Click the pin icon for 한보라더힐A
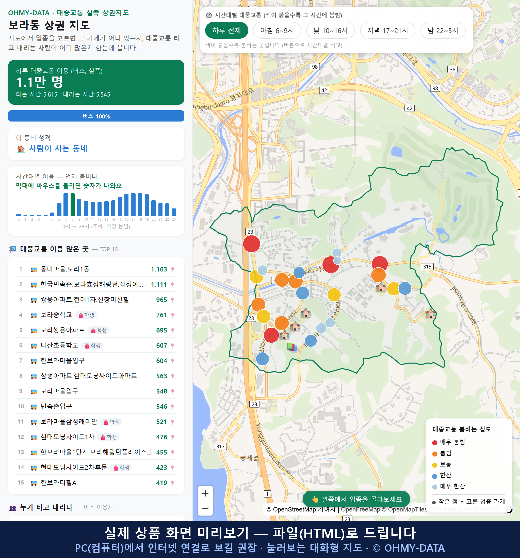The height and width of the screenshot is (558, 520). pyautogui.click(x=173, y=483)
